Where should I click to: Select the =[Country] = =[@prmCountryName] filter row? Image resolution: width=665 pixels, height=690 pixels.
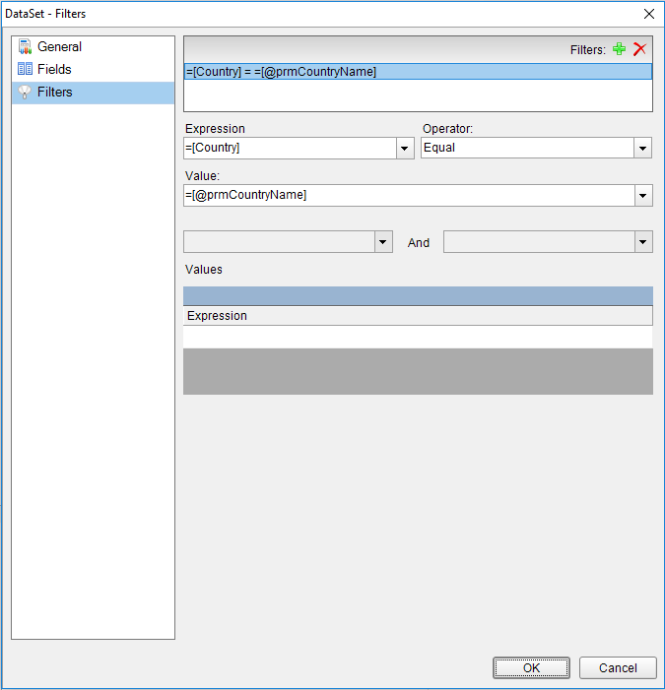point(418,72)
